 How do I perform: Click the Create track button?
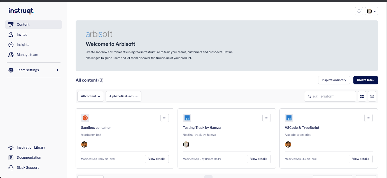365,80
